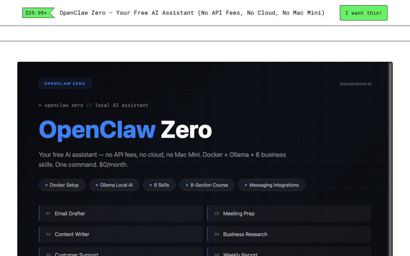Click the $39.99+ price tag
410x256 pixels.
pos(36,13)
